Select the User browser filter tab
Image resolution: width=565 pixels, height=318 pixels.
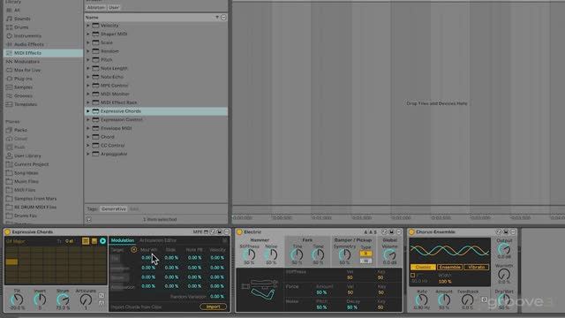[x=114, y=7]
